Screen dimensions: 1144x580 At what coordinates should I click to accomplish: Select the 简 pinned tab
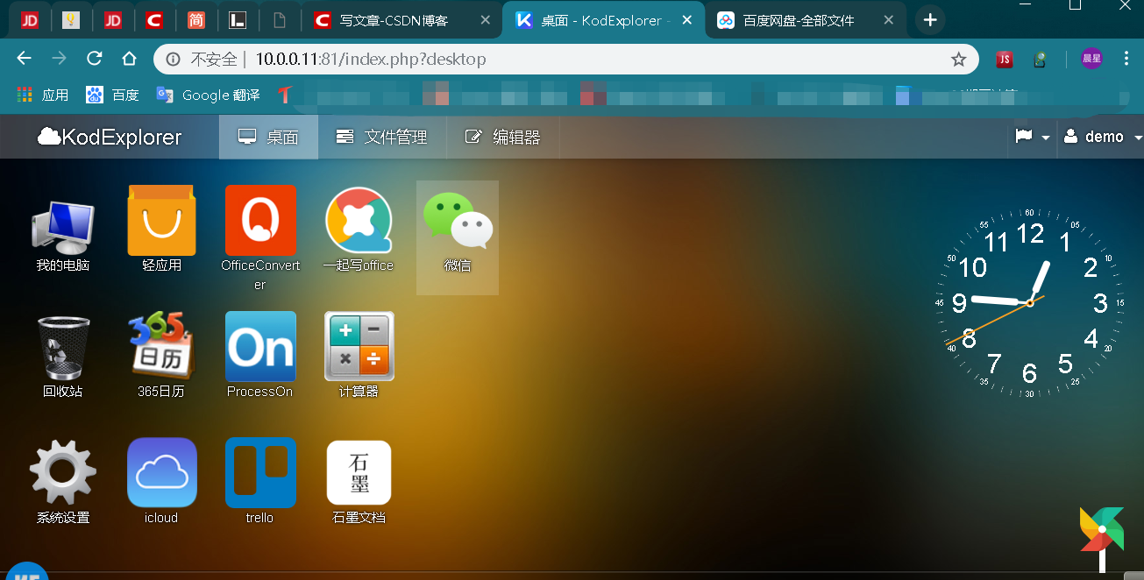196,20
